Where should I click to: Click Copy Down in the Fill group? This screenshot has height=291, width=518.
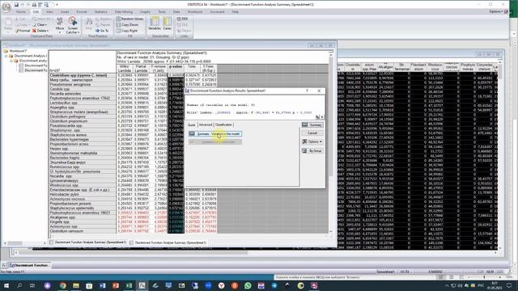pyautogui.click(x=128, y=25)
